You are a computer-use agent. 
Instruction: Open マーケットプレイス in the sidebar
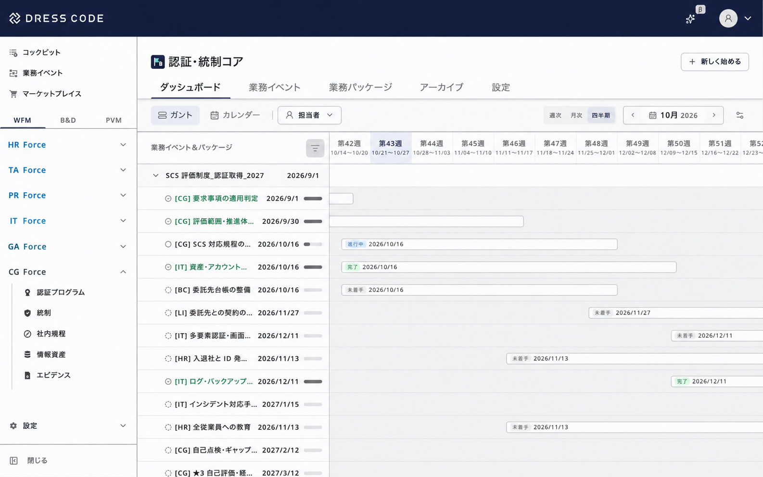coord(52,94)
